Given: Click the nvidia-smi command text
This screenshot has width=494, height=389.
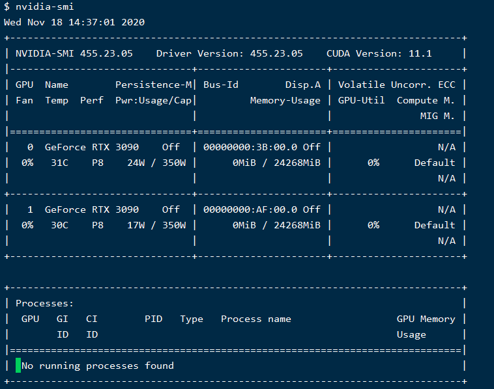Looking at the screenshot, I should (45, 7).
